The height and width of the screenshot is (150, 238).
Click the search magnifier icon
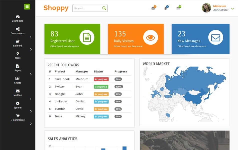(x=104, y=8)
